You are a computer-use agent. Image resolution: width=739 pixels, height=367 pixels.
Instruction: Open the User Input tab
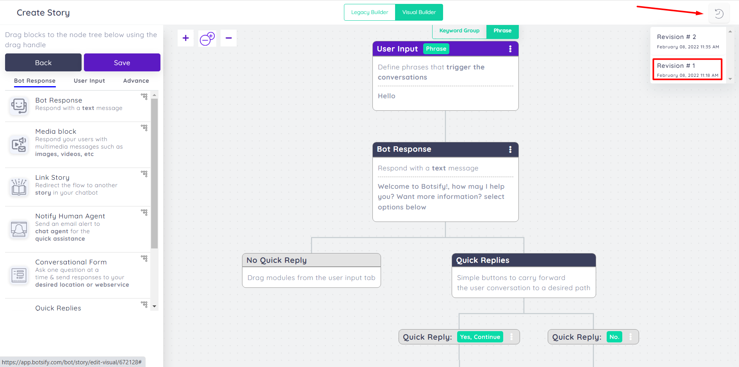point(89,81)
